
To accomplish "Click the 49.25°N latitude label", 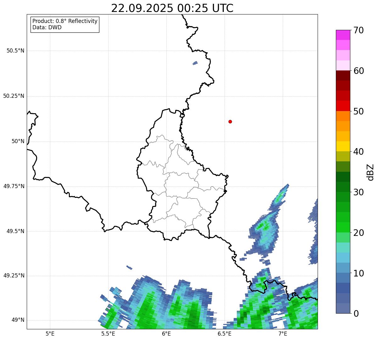I will [x=14, y=276].
